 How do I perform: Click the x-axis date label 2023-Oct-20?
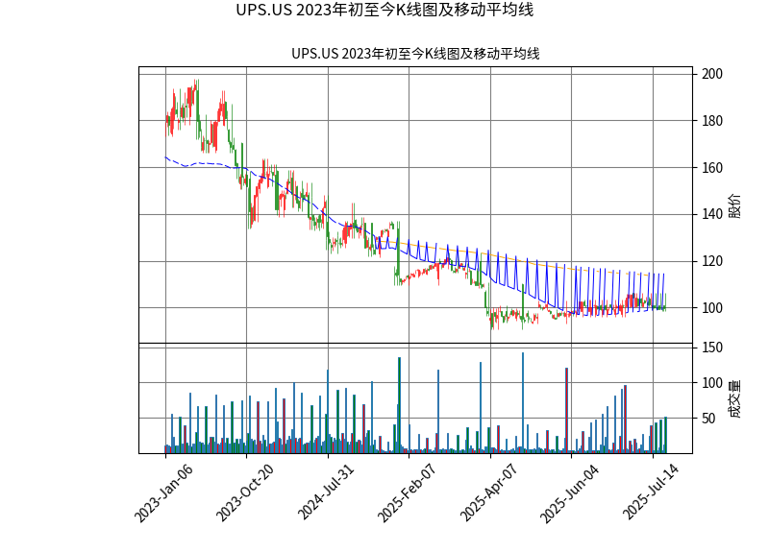(x=245, y=493)
